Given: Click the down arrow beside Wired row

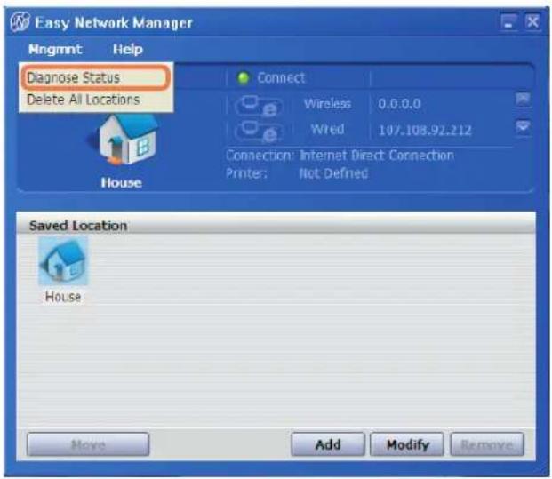Looking at the screenshot, I should (x=524, y=127).
